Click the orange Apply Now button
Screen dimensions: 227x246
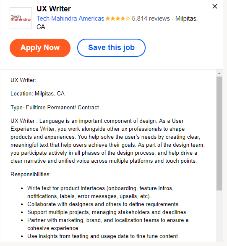coord(40,48)
